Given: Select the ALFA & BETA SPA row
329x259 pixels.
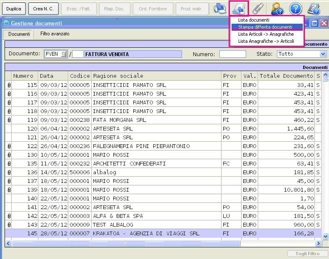Looking at the screenshot, I should pyautogui.click(x=163, y=216).
